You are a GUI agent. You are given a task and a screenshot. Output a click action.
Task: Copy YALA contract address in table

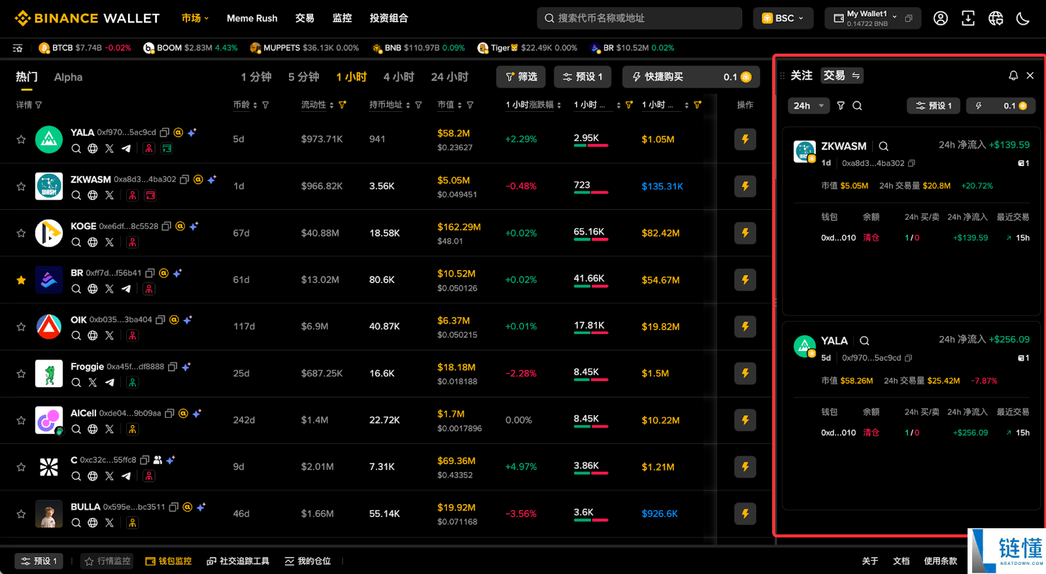[x=165, y=132]
